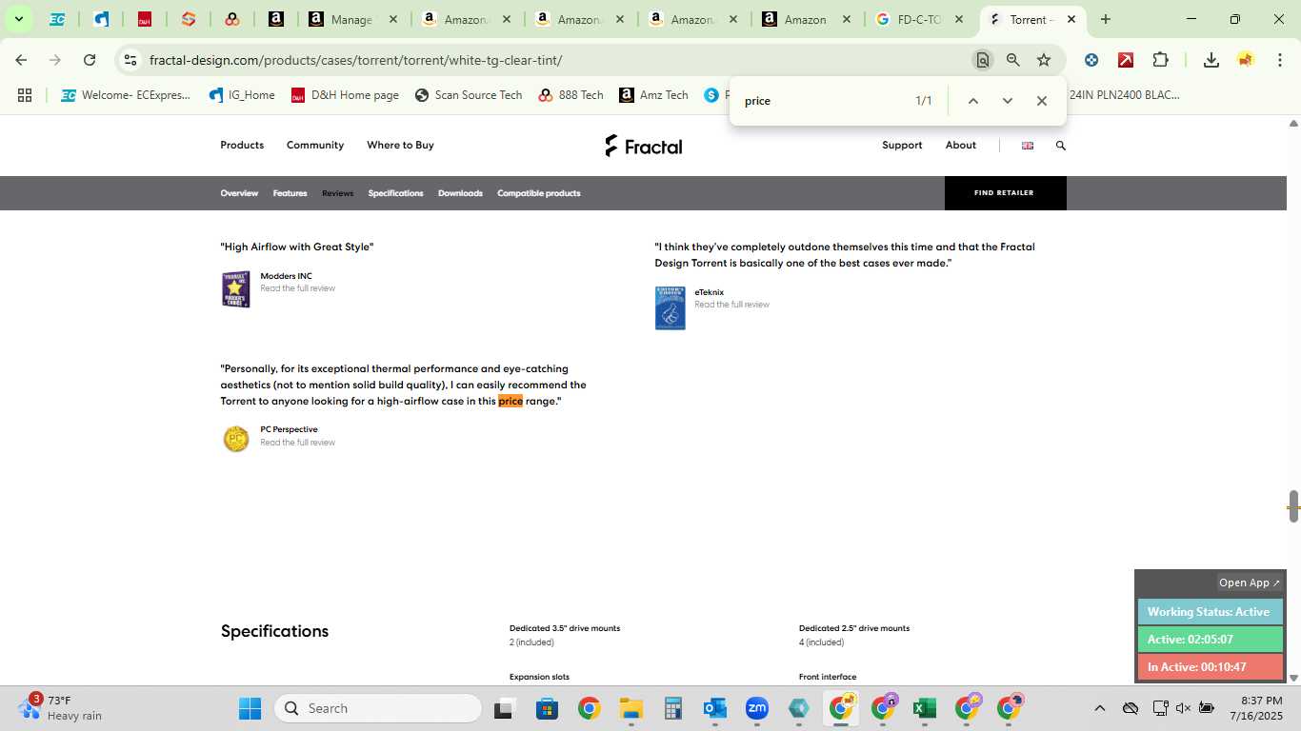Open the Windows Start menu

pyautogui.click(x=250, y=708)
